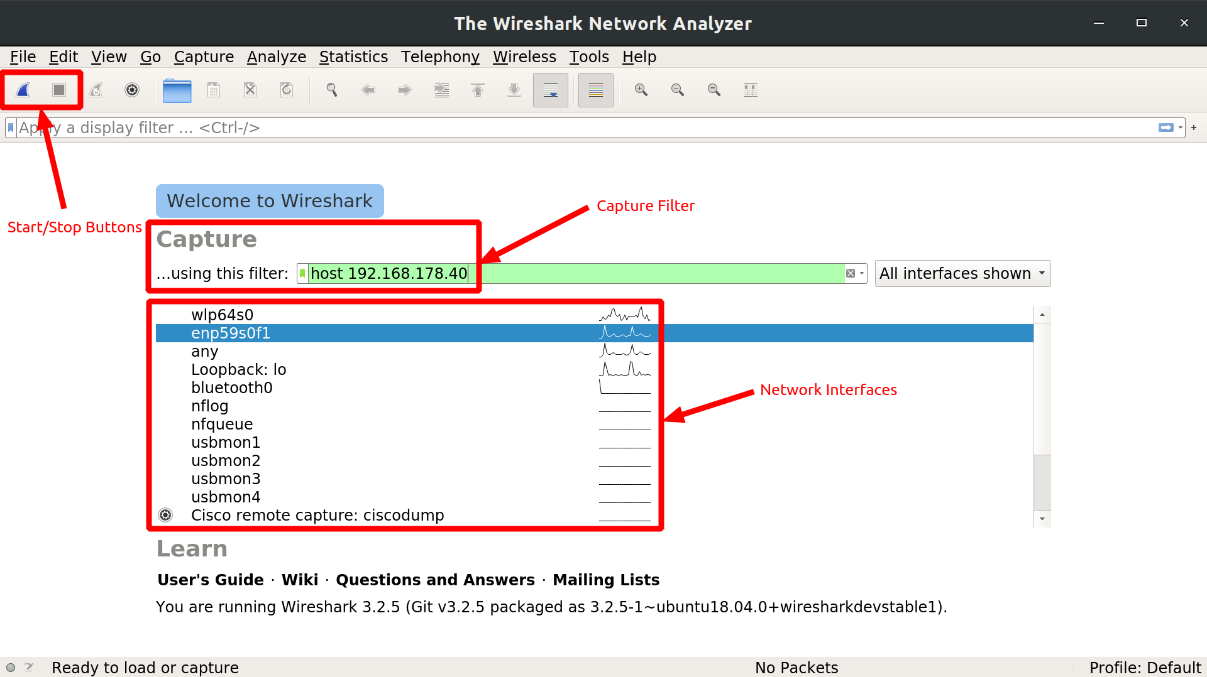The image size is (1207, 677).
Task: Click the Zoom in icon
Action: (x=641, y=90)
